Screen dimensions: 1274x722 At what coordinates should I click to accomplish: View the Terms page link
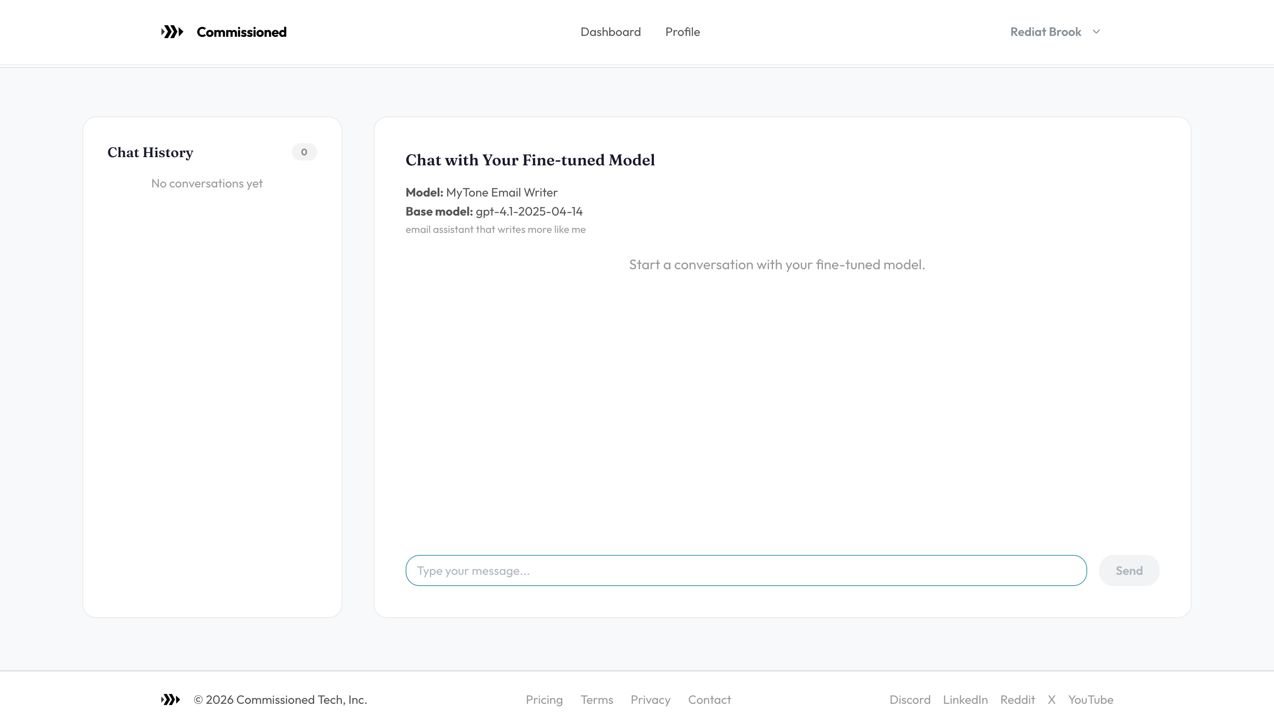click(597, 699)
